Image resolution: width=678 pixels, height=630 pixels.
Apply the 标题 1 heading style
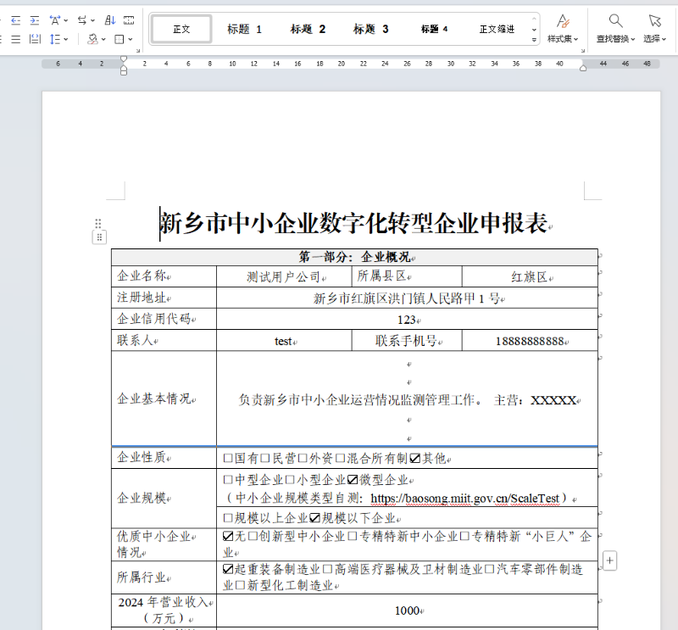[244, 29]
